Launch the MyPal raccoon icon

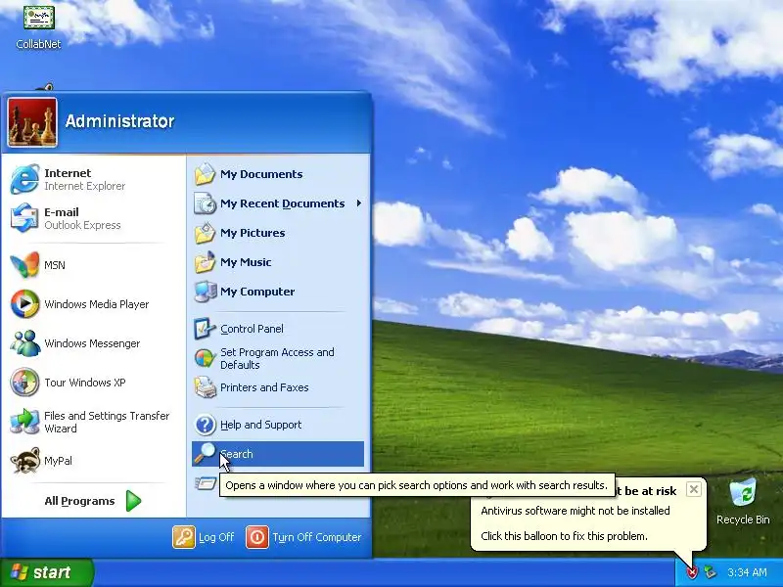(24, 460)
